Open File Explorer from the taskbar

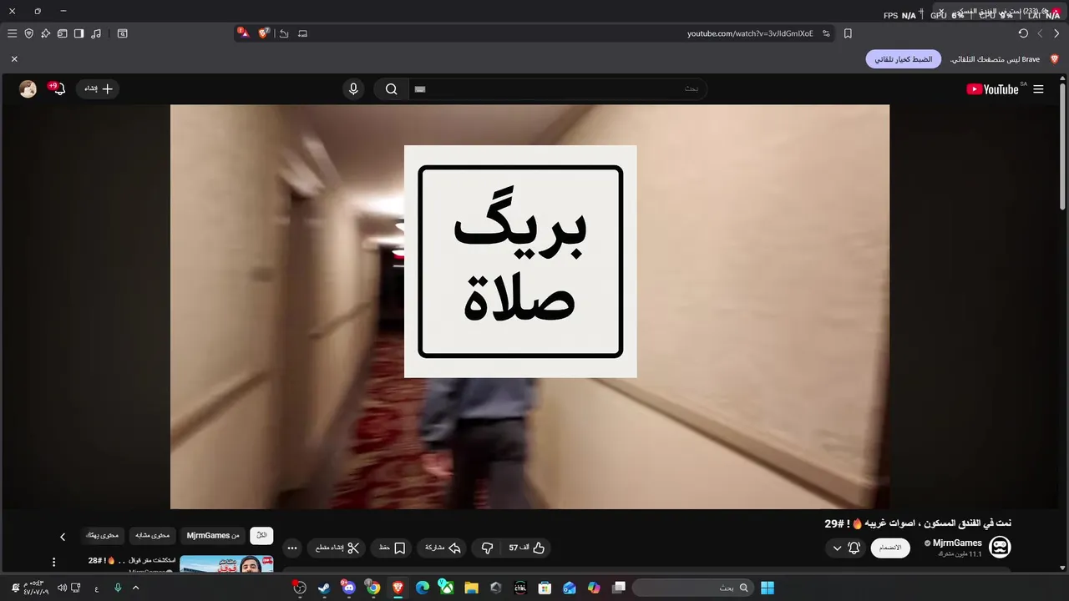pyautogui.click(x=471, y=588)
